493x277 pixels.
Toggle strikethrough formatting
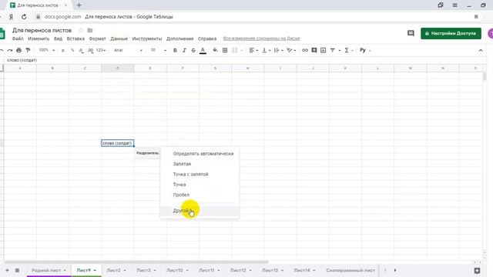193,50
